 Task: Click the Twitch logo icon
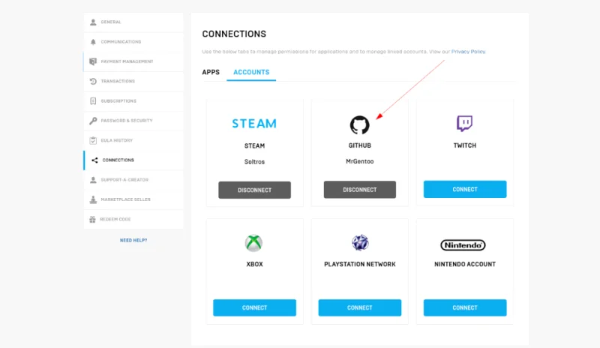tap(464, 123)
